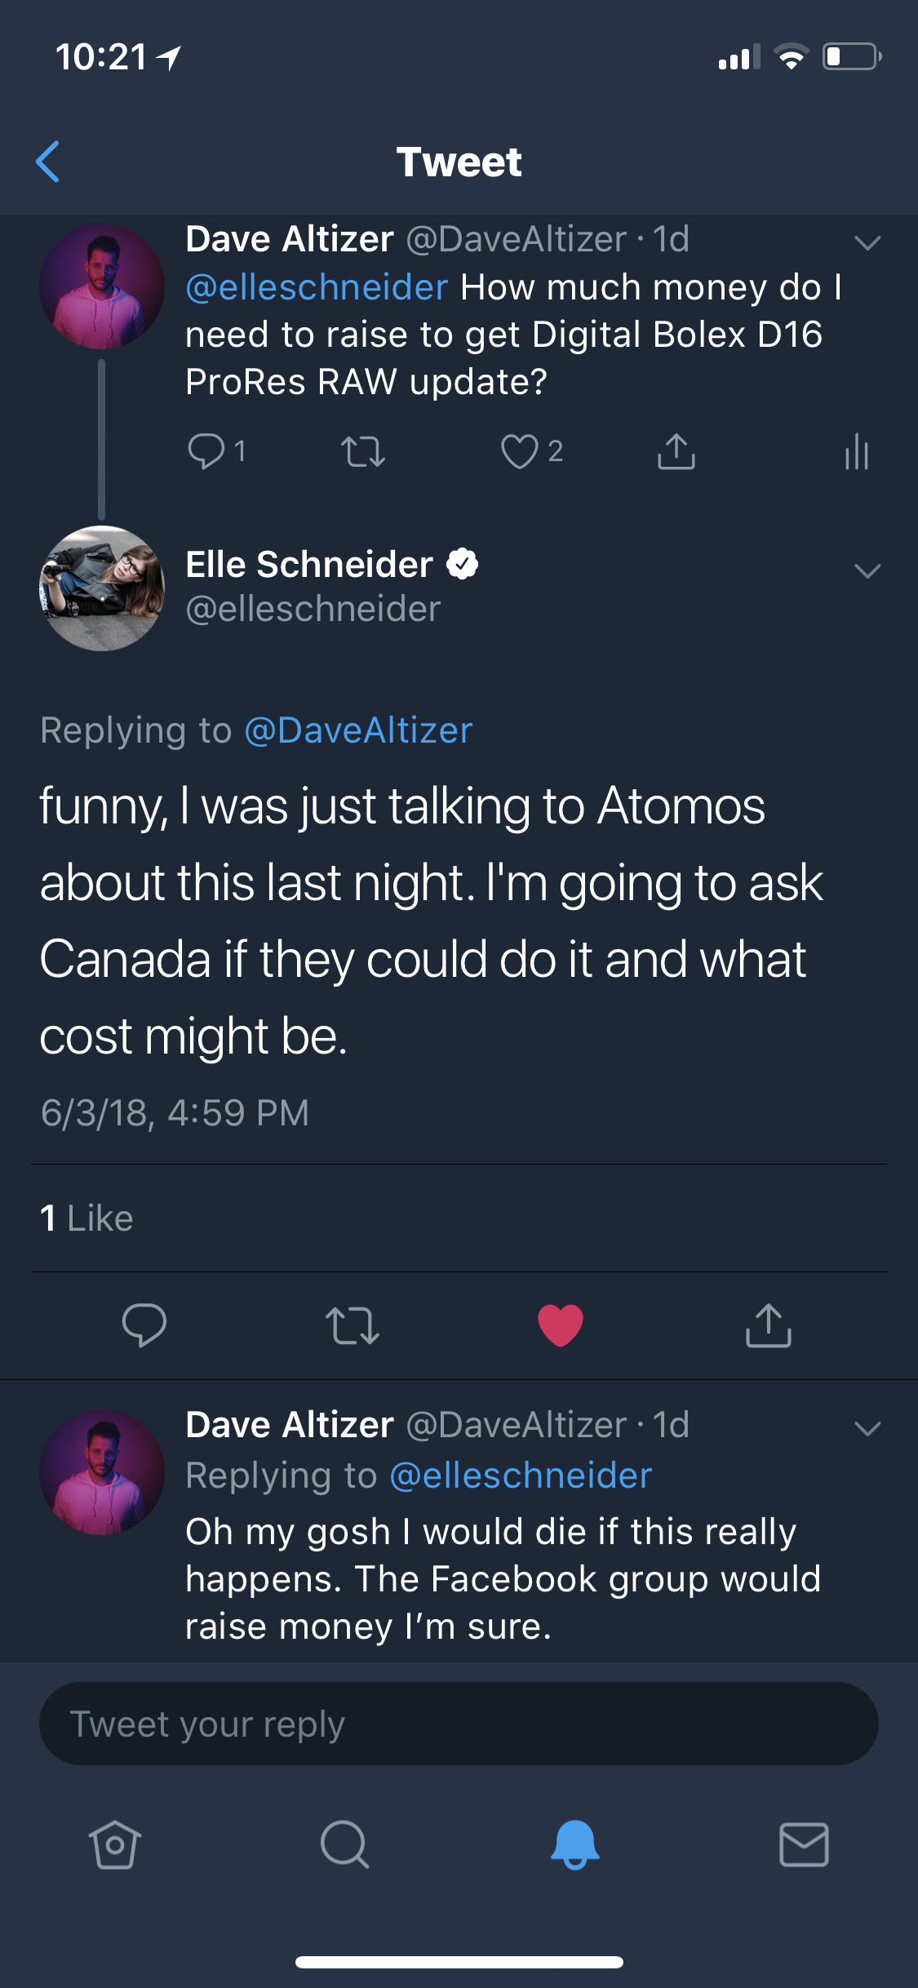Screen dimensions: 918x1988
Task: Retweet Elle Schneider's Atomos reply
Action: click(353, 1325)
